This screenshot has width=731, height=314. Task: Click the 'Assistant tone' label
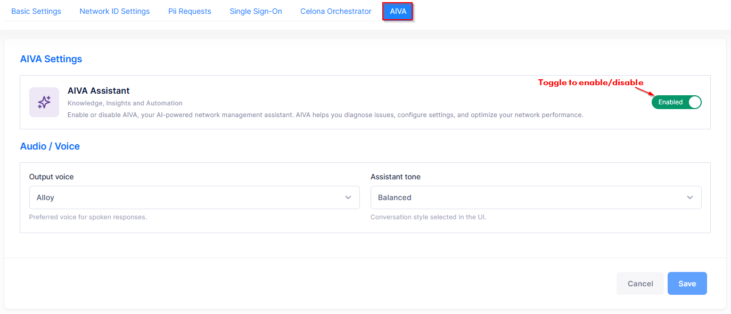396,177
